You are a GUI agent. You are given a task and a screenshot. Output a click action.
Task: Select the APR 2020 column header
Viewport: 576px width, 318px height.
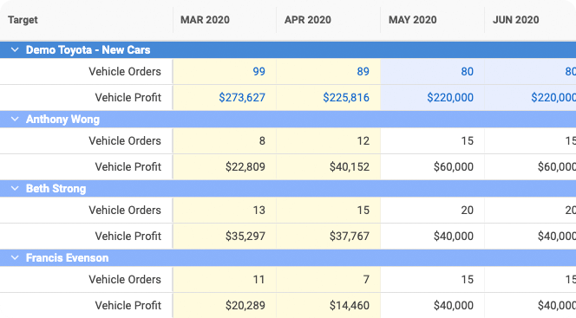coord(308,20)
